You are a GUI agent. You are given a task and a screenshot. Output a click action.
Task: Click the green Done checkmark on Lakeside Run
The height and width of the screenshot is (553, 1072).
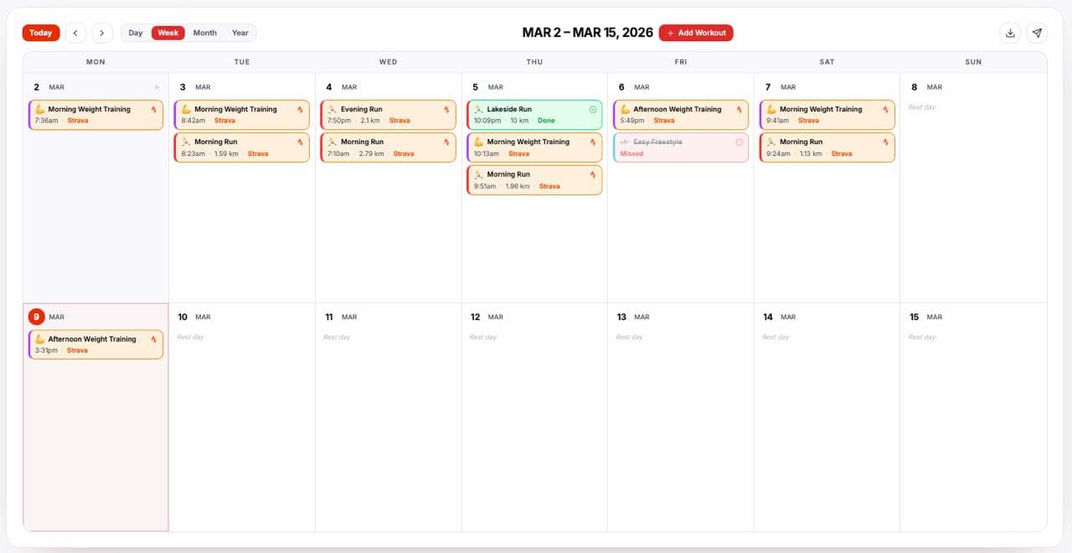click(547, 120)
